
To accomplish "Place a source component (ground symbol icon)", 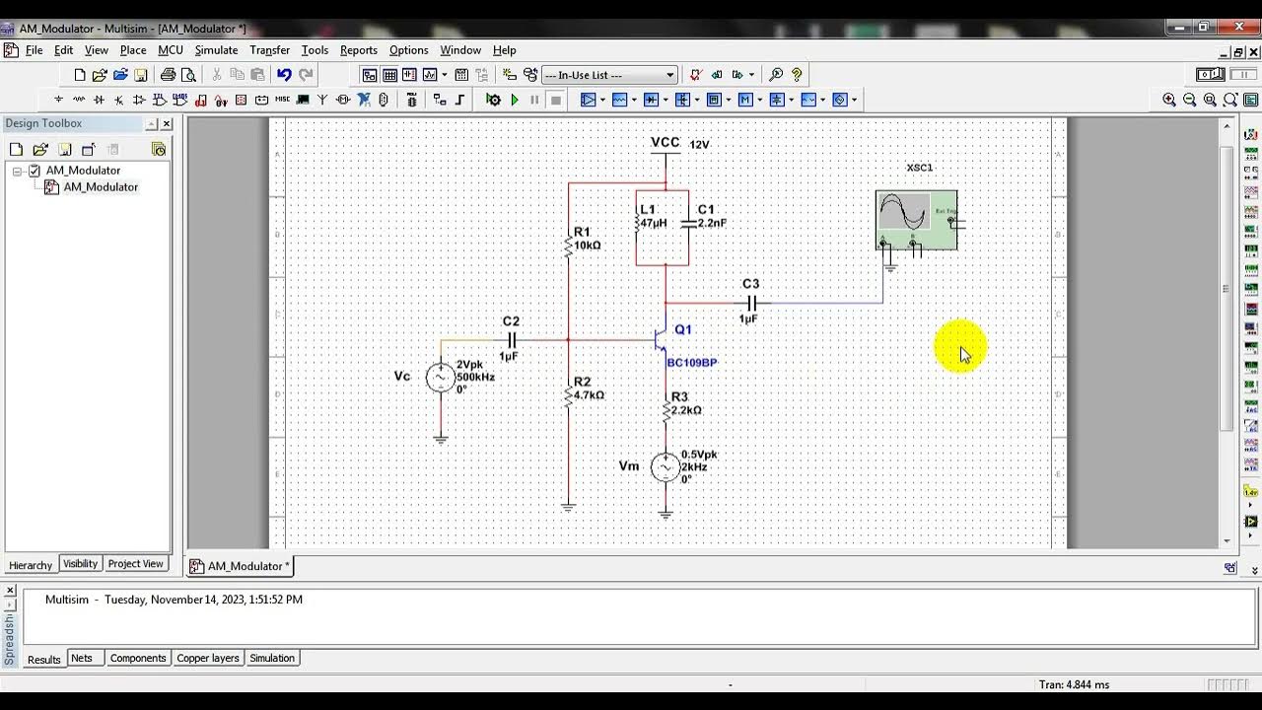I will click(x=58, y=100).
